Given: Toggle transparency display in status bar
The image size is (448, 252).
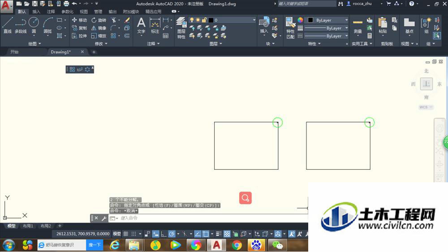Looking at the screenshot, I should (227, 234).
